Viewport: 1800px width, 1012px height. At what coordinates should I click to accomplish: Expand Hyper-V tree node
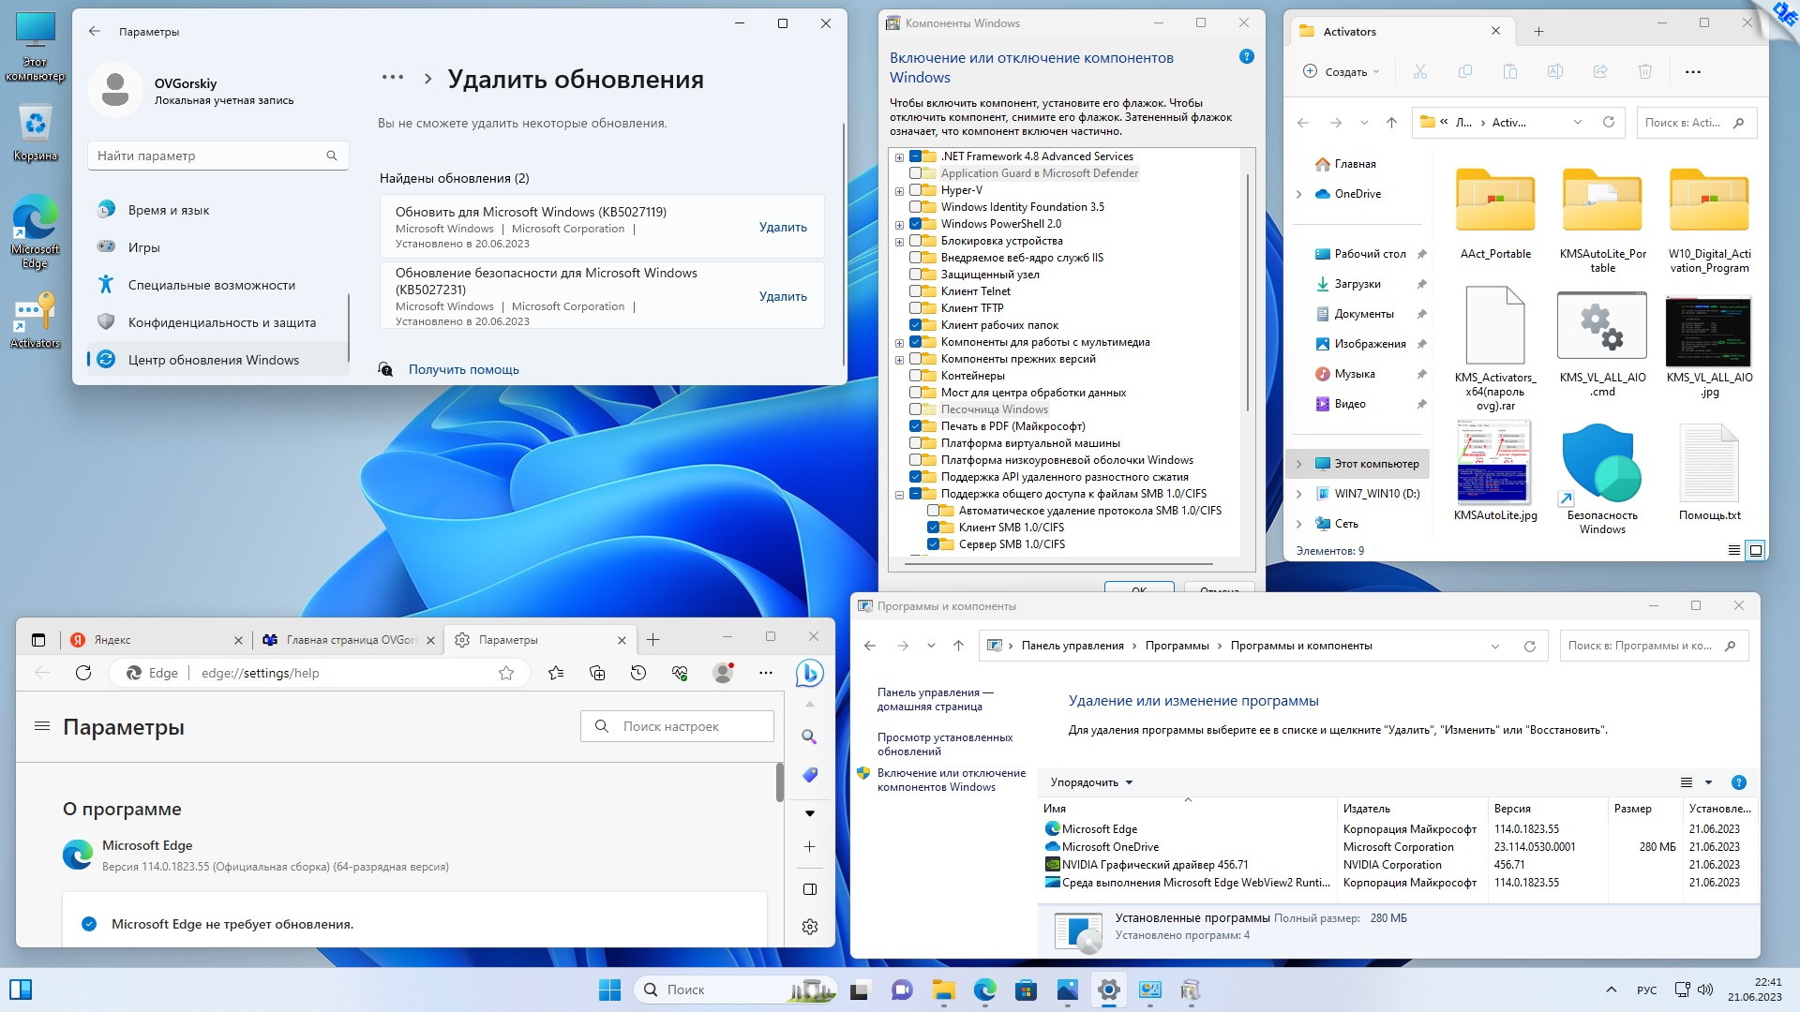pos(900,191)
